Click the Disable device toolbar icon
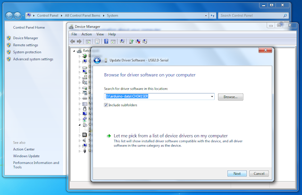Image resolution: width=302 pixels, height=195 pixels. point(145,41)
